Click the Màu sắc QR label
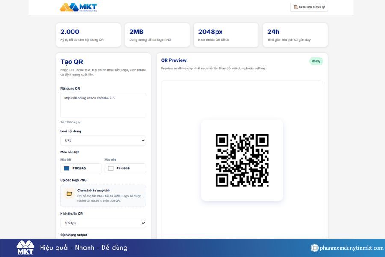This screenshot has width=385, height=257. [x=69, y=152]
